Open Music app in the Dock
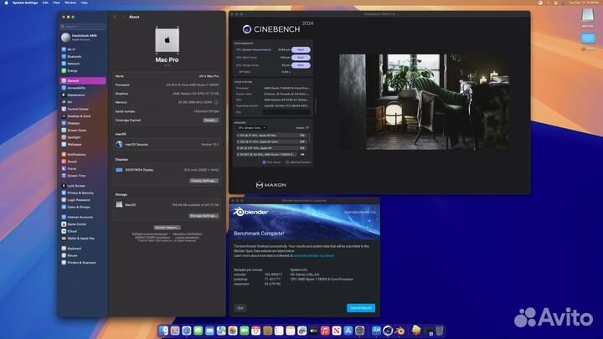 pos(325,331)
